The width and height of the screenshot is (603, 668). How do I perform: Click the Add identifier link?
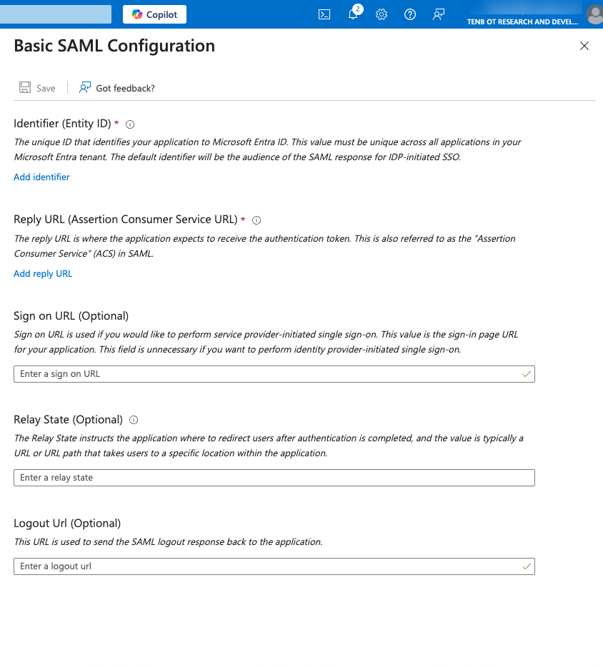pyautogui.click(x=41, y=177)
